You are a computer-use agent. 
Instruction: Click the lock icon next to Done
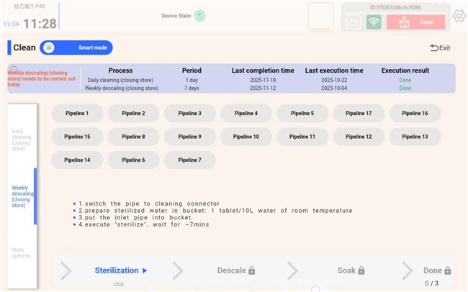click(x=448, y=271)
